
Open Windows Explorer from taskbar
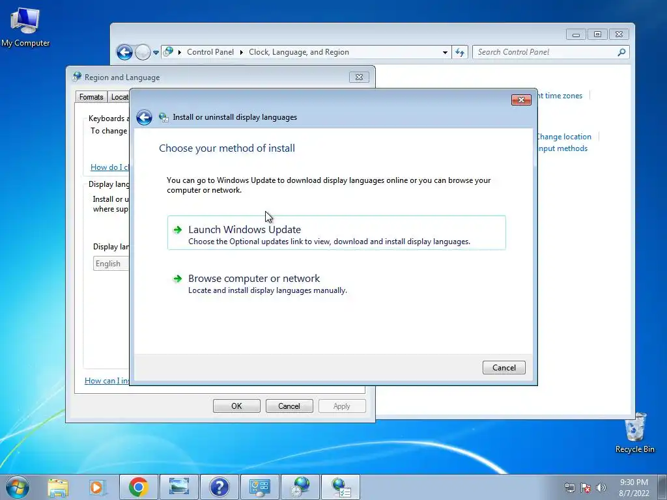[x=58, y=487]
